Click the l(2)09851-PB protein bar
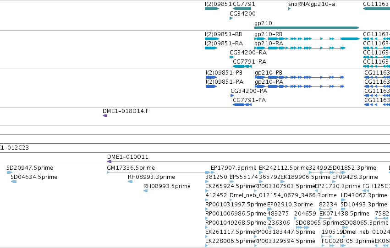This screenshot has width=390, height=248. click(211, 77)
